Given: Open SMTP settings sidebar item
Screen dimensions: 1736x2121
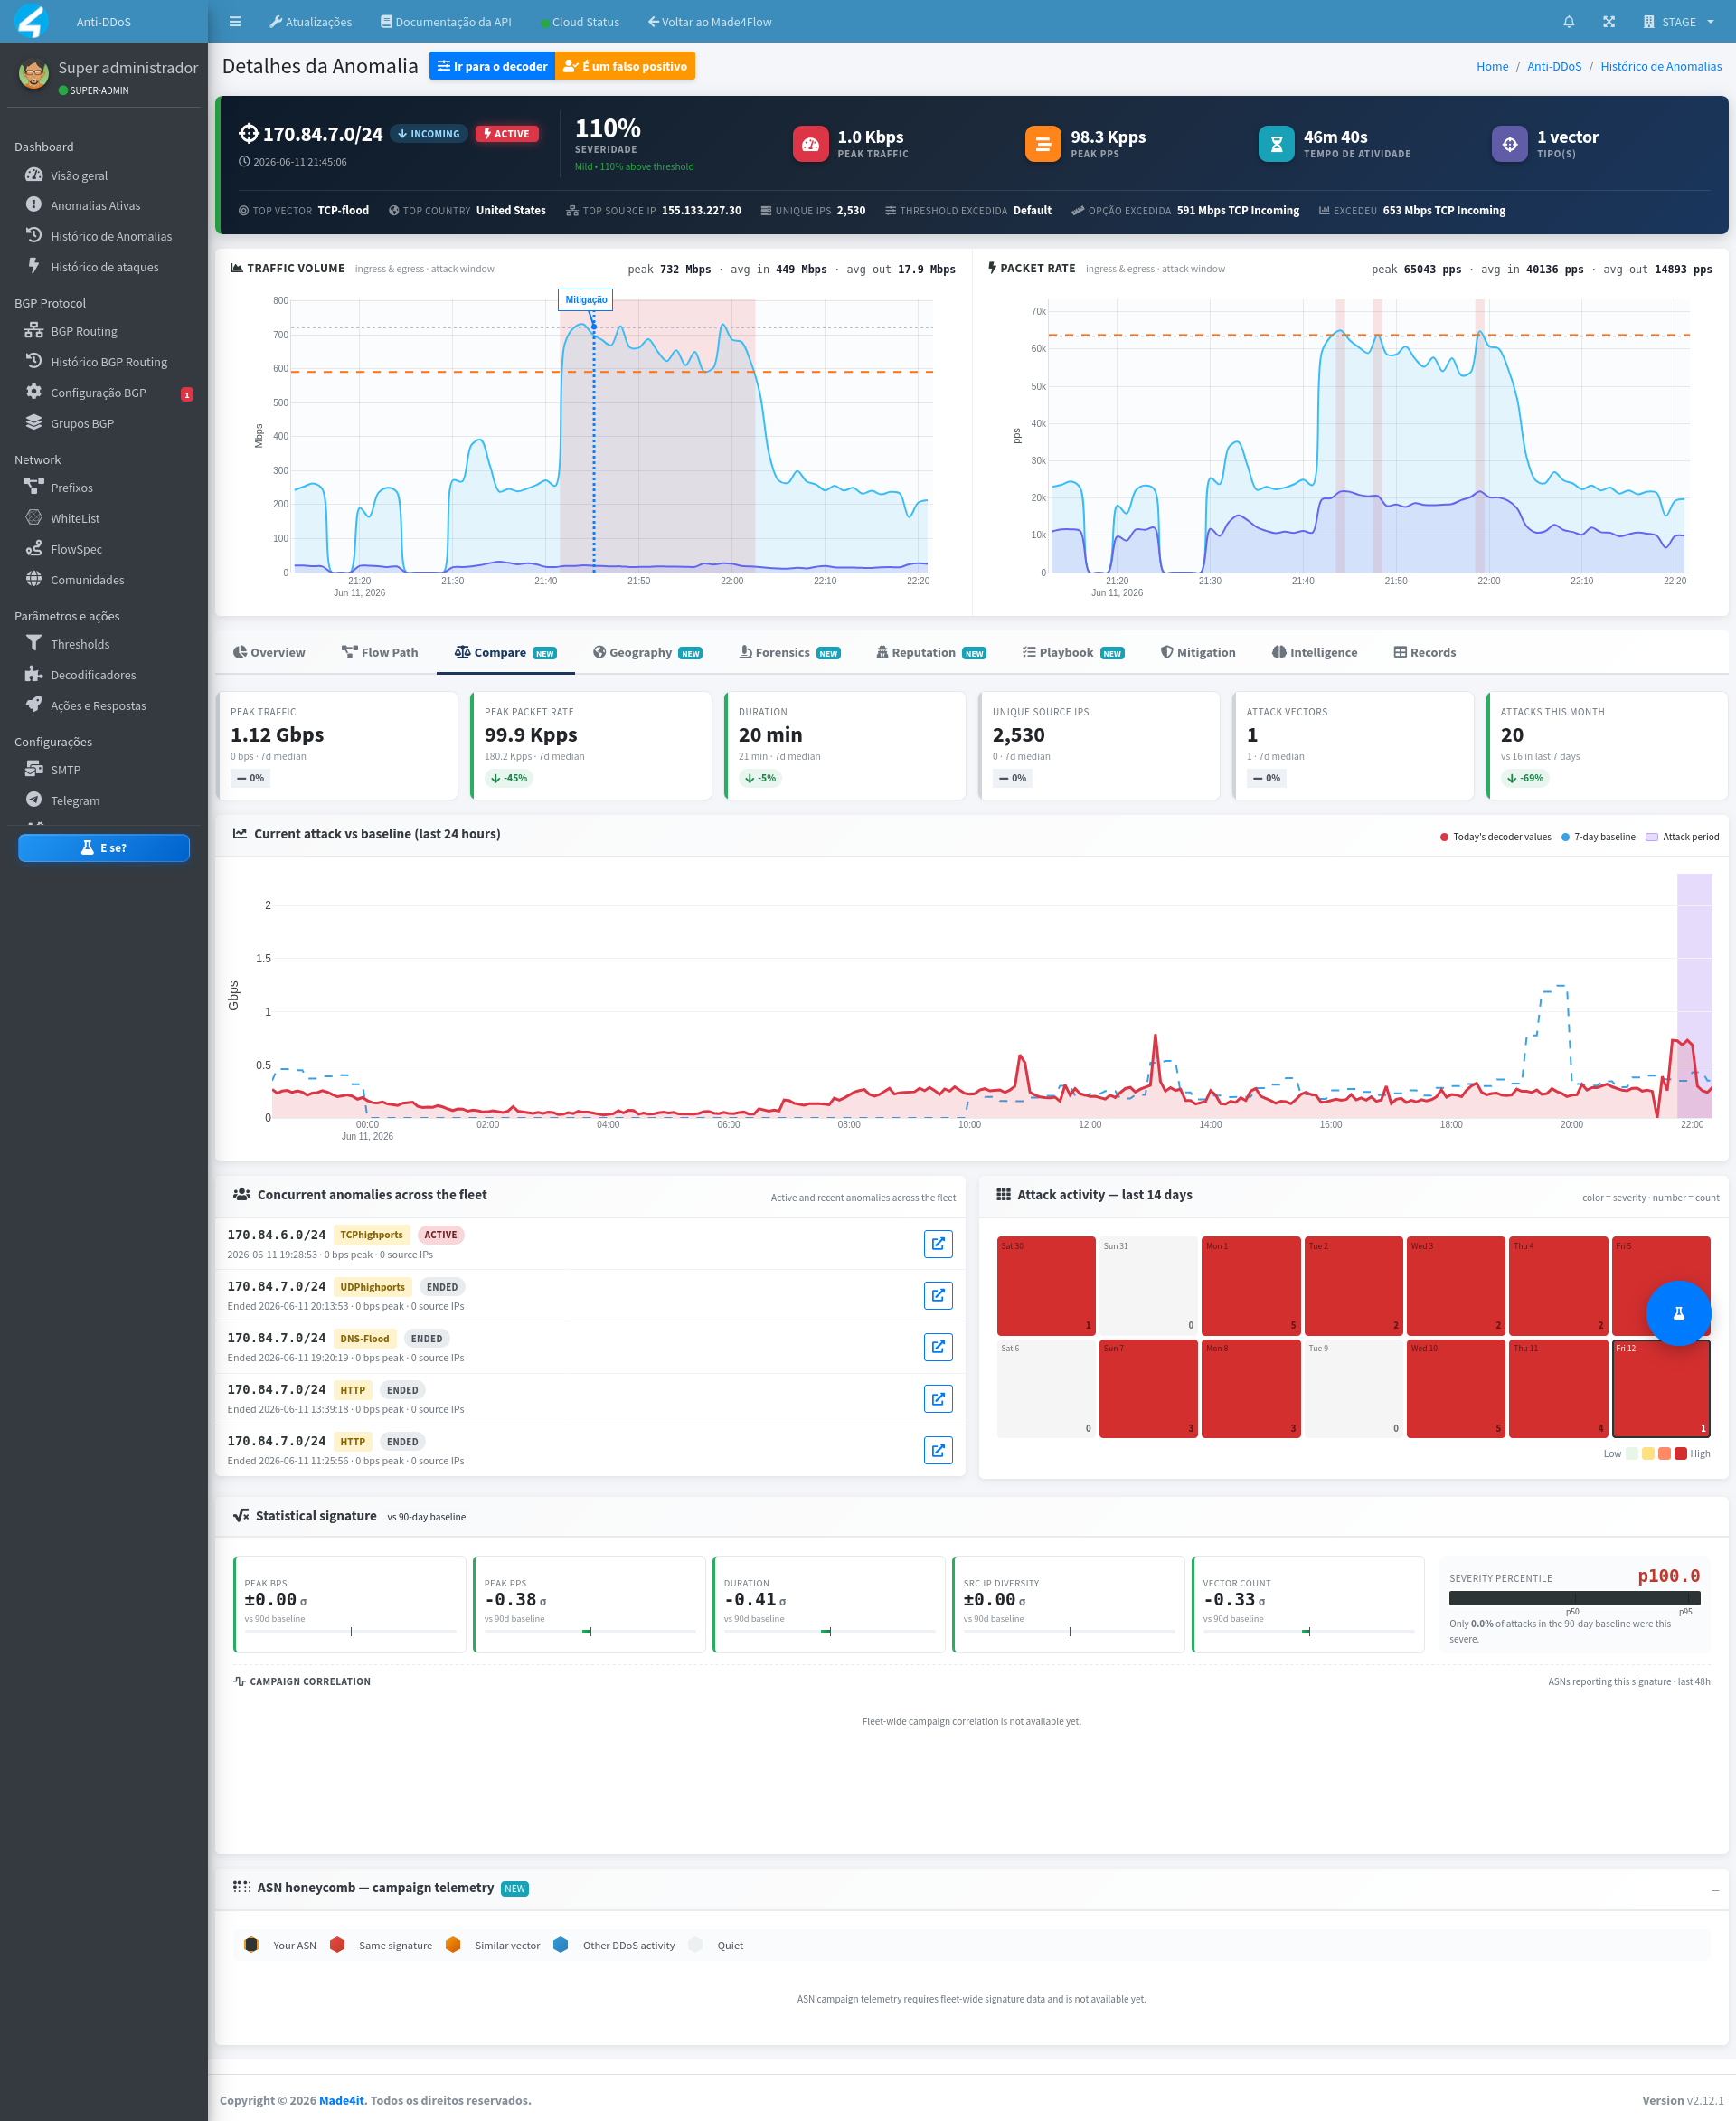Looking at the screenshot, I should click(104, 770).
